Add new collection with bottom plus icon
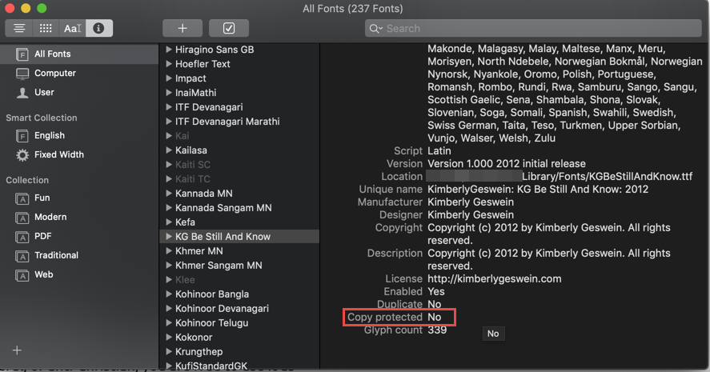 point(17,350)
